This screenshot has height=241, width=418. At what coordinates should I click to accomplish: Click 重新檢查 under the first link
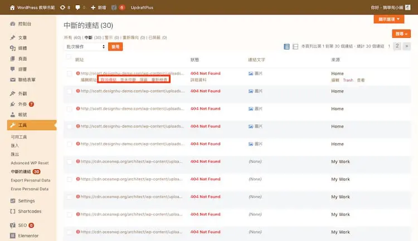coord(159,80)
